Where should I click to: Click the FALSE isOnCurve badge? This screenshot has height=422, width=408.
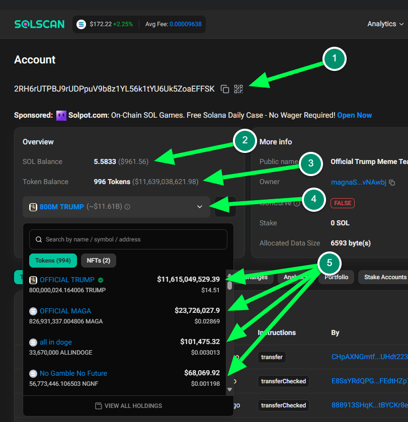(x=343, y=203)
